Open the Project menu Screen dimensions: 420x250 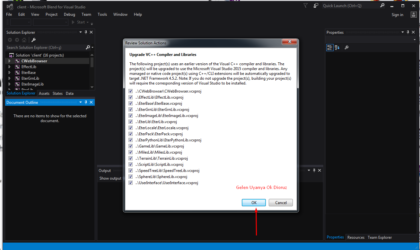51,14
